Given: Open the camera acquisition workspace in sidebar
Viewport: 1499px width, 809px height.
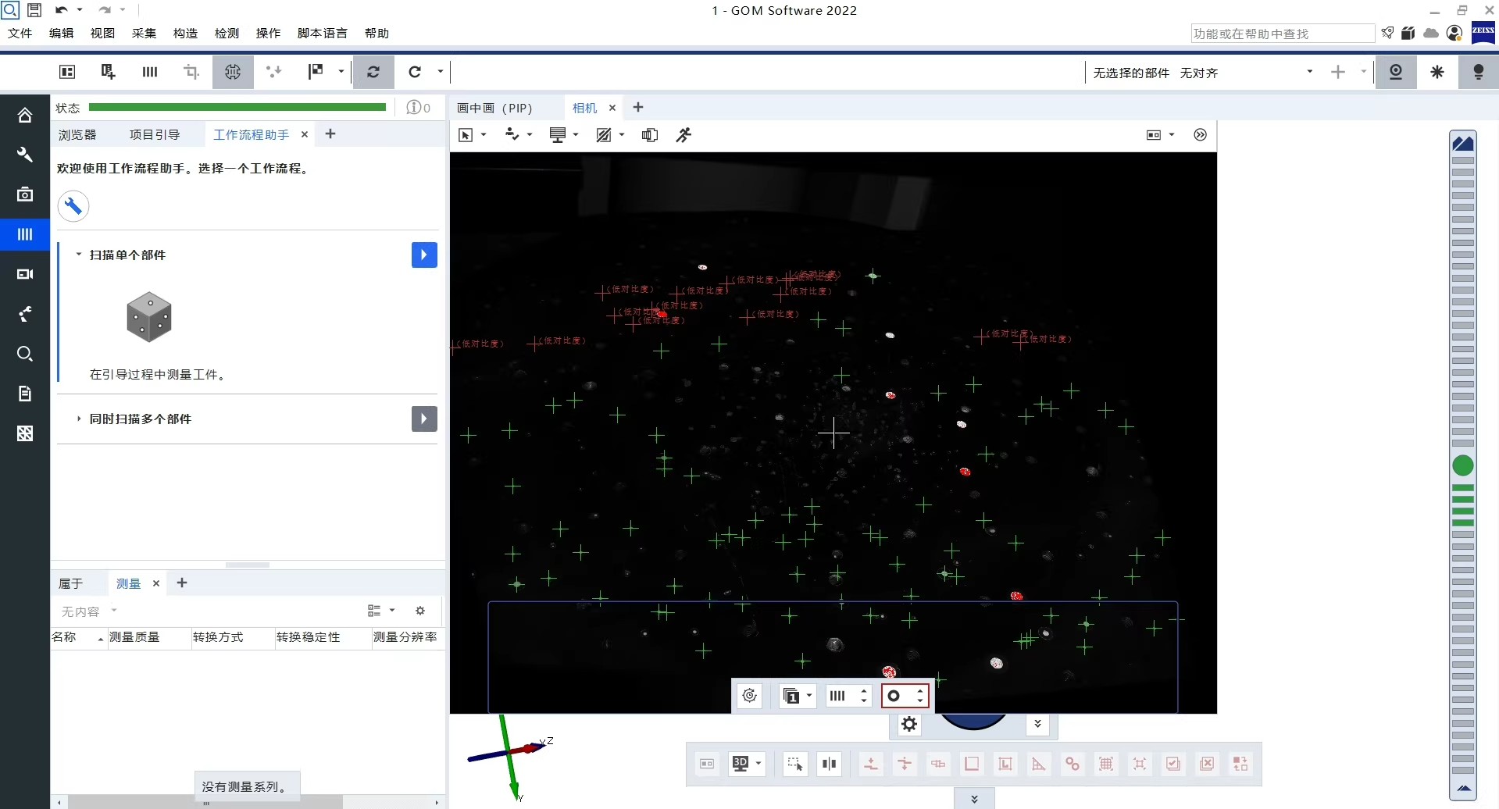Looking at the screenshot, I should pos(25,194).
